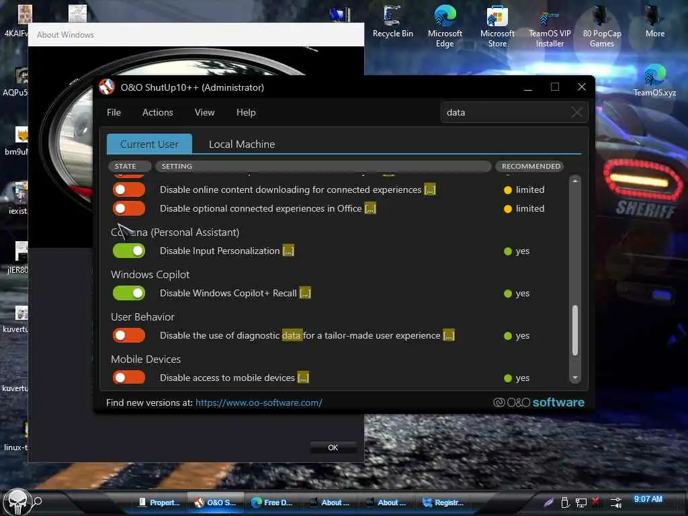
Task: Open info marker for Input Personalization
Action: coord(288,251)
